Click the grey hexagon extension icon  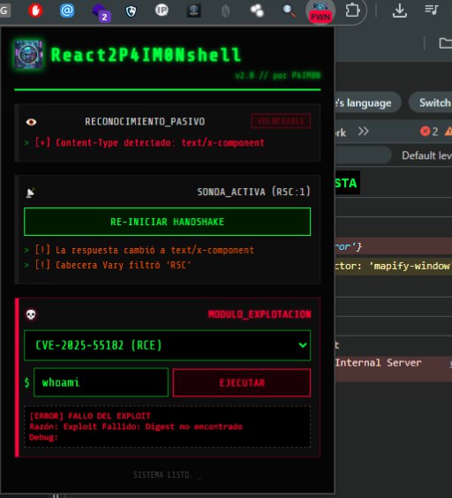pos(225,11)
